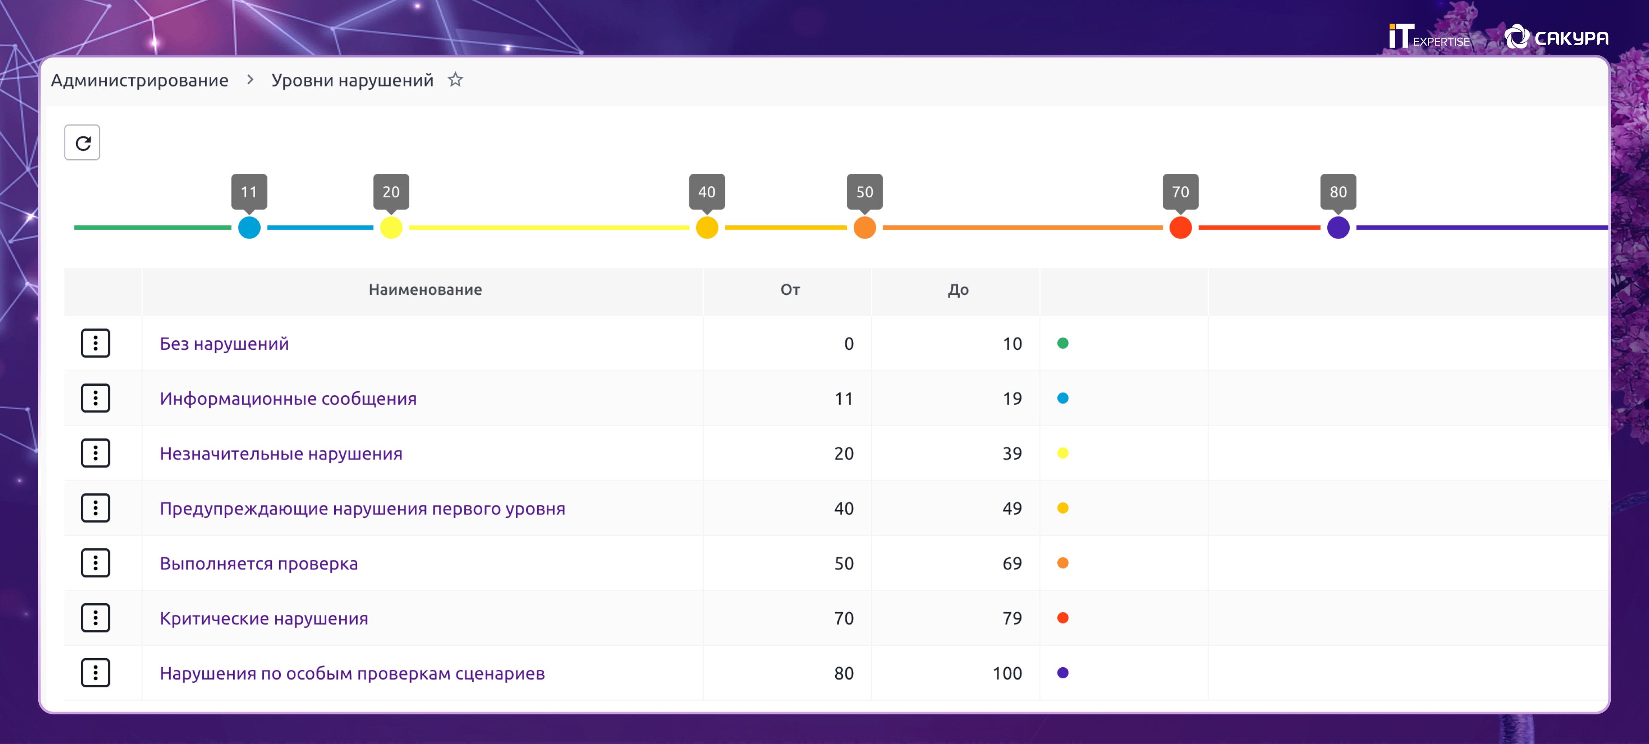
Task: Open actions menu for Критические нарушения
Action: pos(95,619)
